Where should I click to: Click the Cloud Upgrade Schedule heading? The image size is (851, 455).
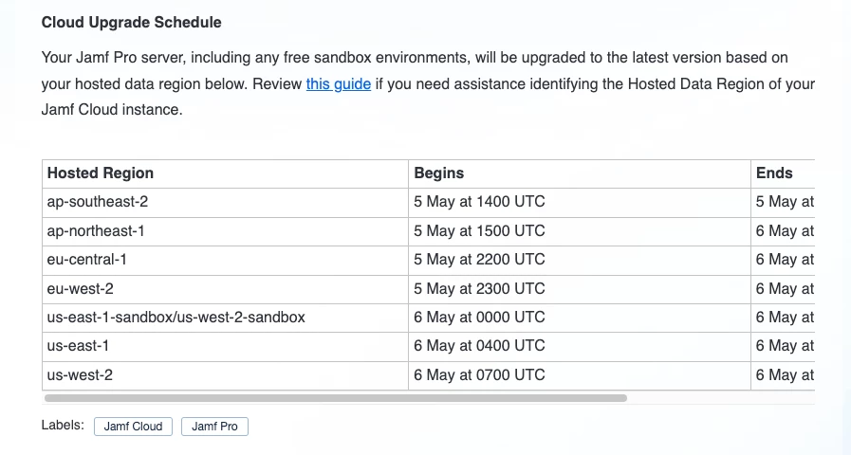(131, 22)
